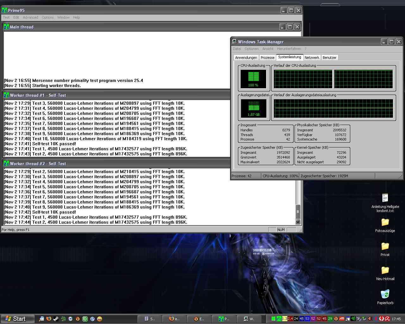This screenshot has height=324, width=405.
Task: Click the Auslagerungsdatei 1,87 GB meter
Action: [x=253, y=108]
